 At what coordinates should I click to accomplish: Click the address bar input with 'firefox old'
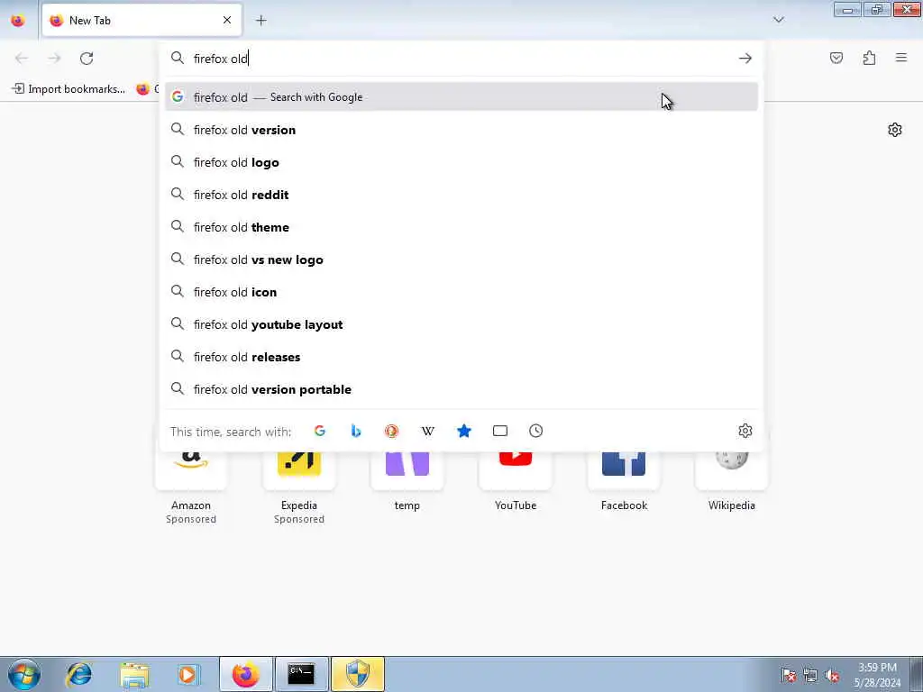(x=462, y=59)
